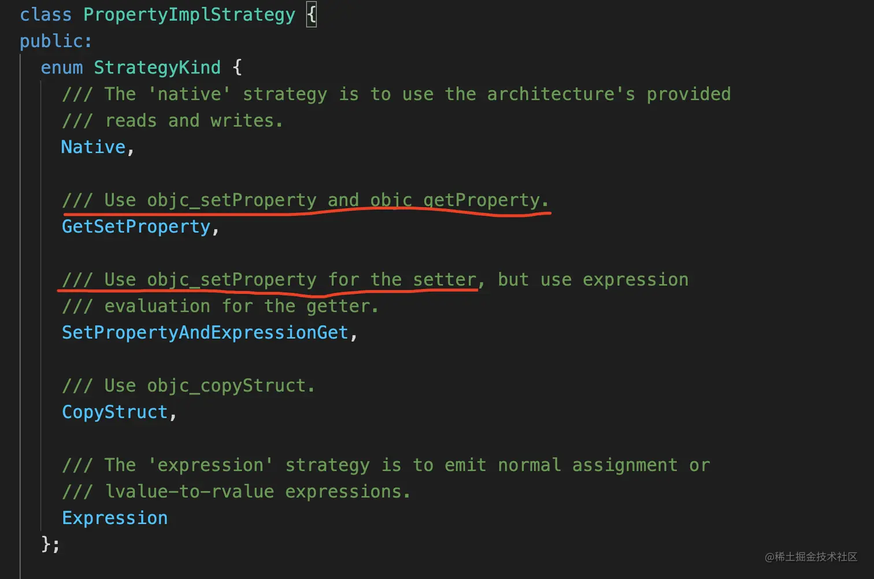This screenshot has height=579, width=874.
Task: Click the underlined 'for the setter' comment
Action: click(x=269, y=280)
